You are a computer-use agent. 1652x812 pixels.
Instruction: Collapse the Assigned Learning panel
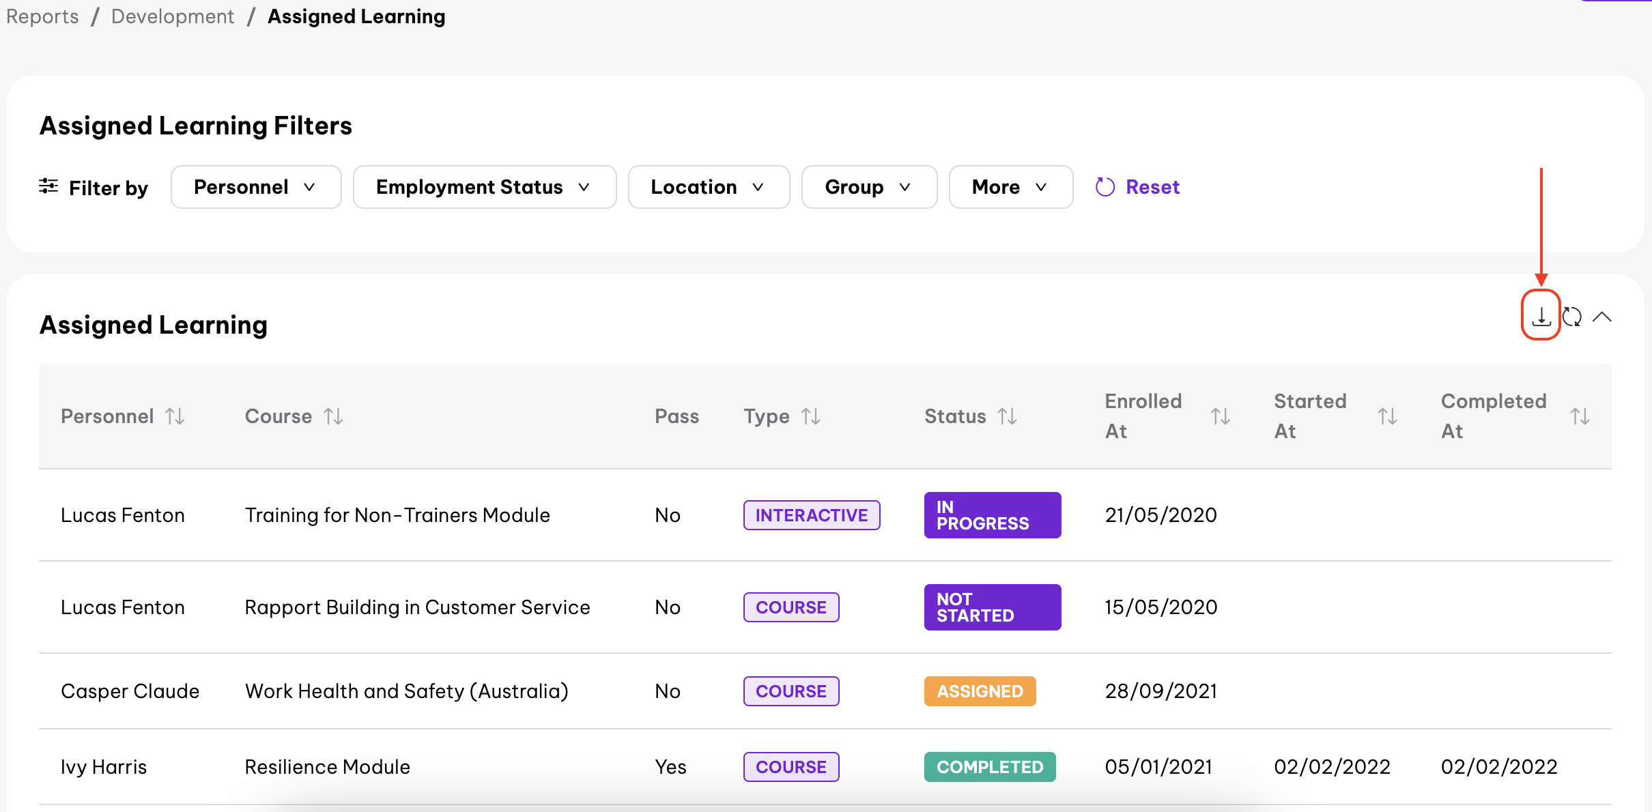(x=1601, y=317)
